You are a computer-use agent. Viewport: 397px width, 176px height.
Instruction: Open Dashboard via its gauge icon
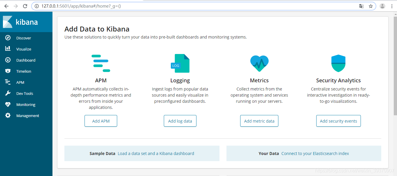coord(8,60)
